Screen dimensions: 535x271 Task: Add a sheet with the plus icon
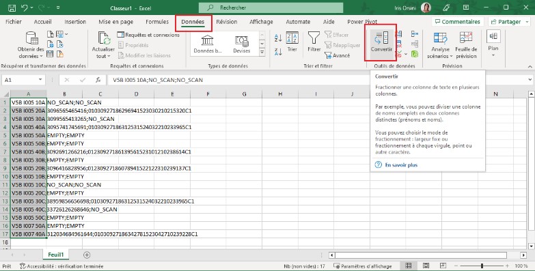pos(87,255)
